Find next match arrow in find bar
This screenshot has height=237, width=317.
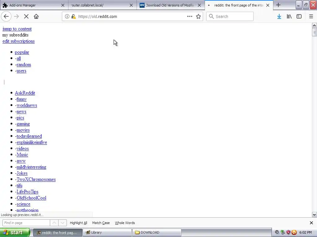click(63, 223)
